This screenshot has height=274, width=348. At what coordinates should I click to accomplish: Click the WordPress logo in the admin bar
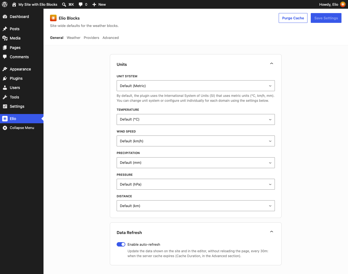click(x=5, y=4)
